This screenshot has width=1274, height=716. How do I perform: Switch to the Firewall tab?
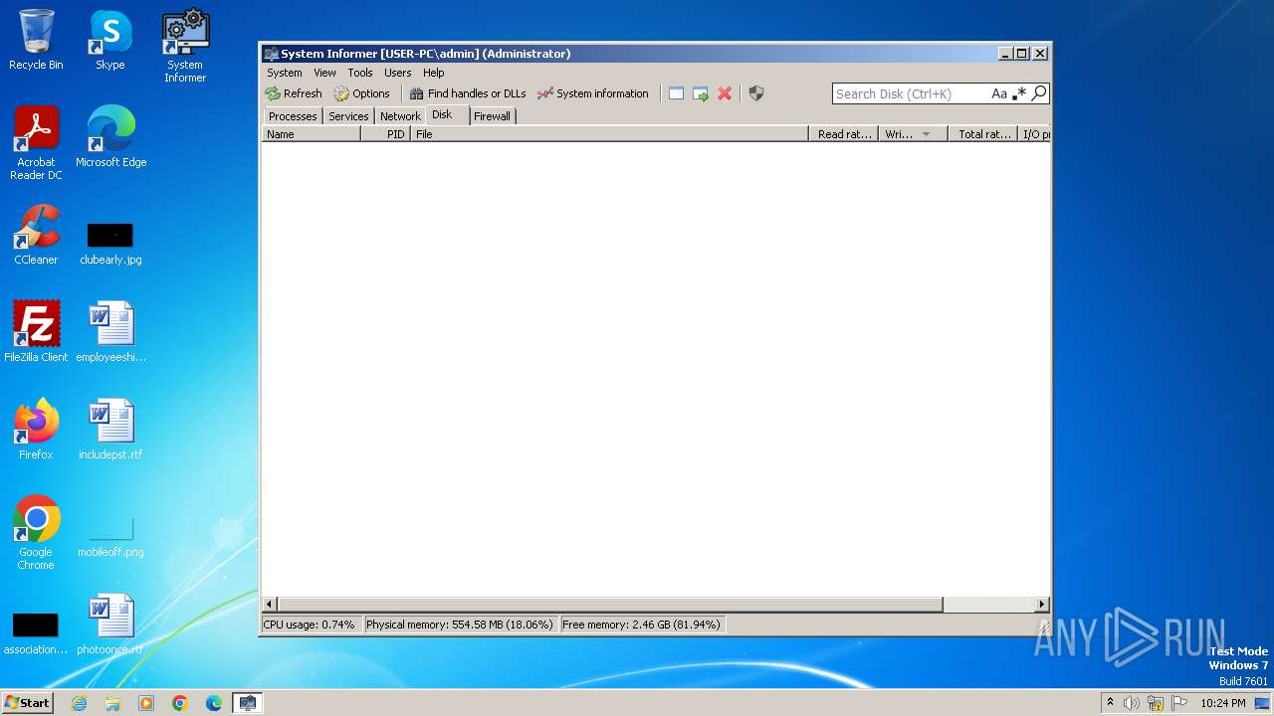click(492, 116)
